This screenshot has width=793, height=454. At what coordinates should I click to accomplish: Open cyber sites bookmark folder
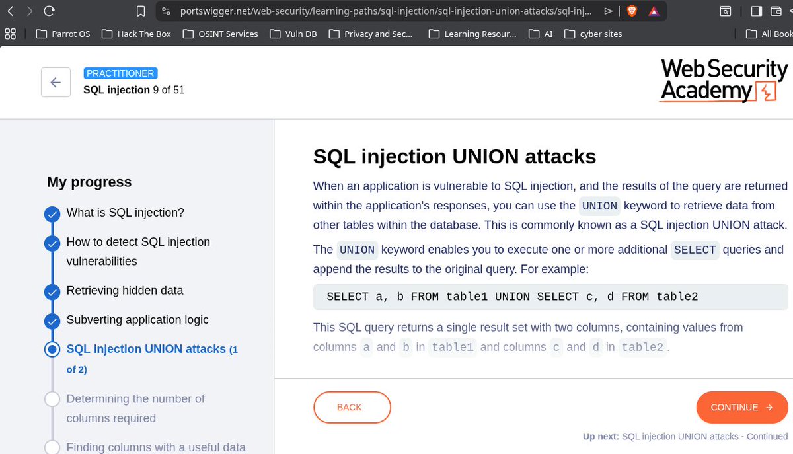(x=593, y=34)
